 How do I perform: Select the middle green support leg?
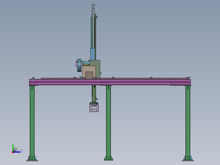(x=108, y=123)
